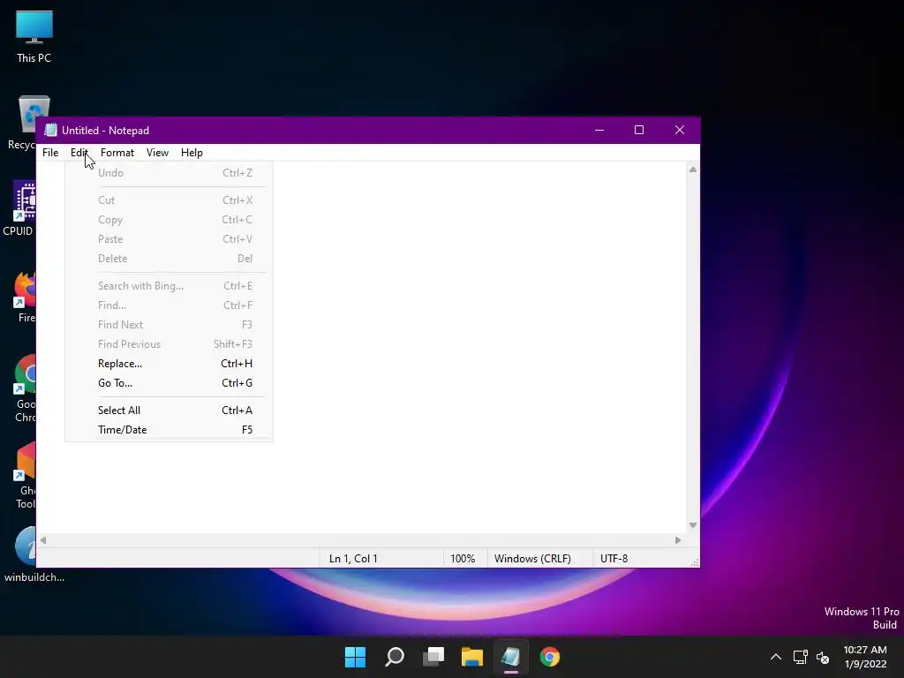Viewport: 904px width, 678px height.
Task: Click the UTF-8 encoding status text
Action: 614,559
